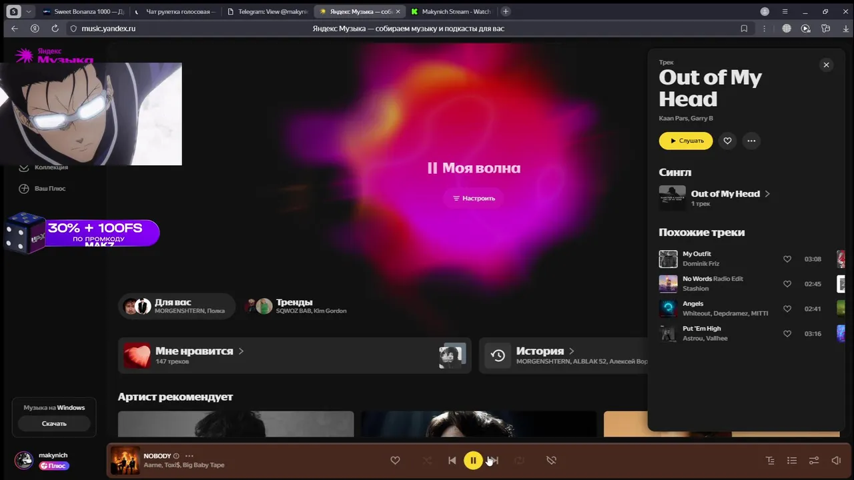The width and height of the screenshot is (854, 480).
Task: Click the makynich profile avatar
Action: click(x=24, y=460)
